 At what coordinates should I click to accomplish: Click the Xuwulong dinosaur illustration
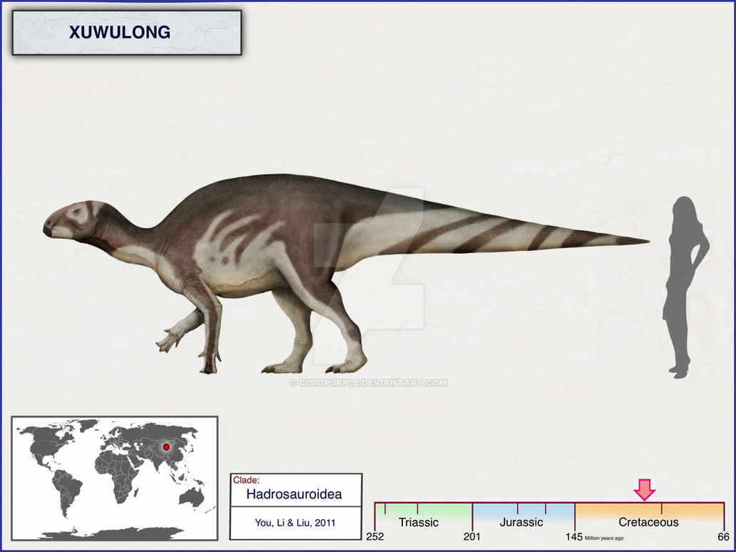(346, 274)
